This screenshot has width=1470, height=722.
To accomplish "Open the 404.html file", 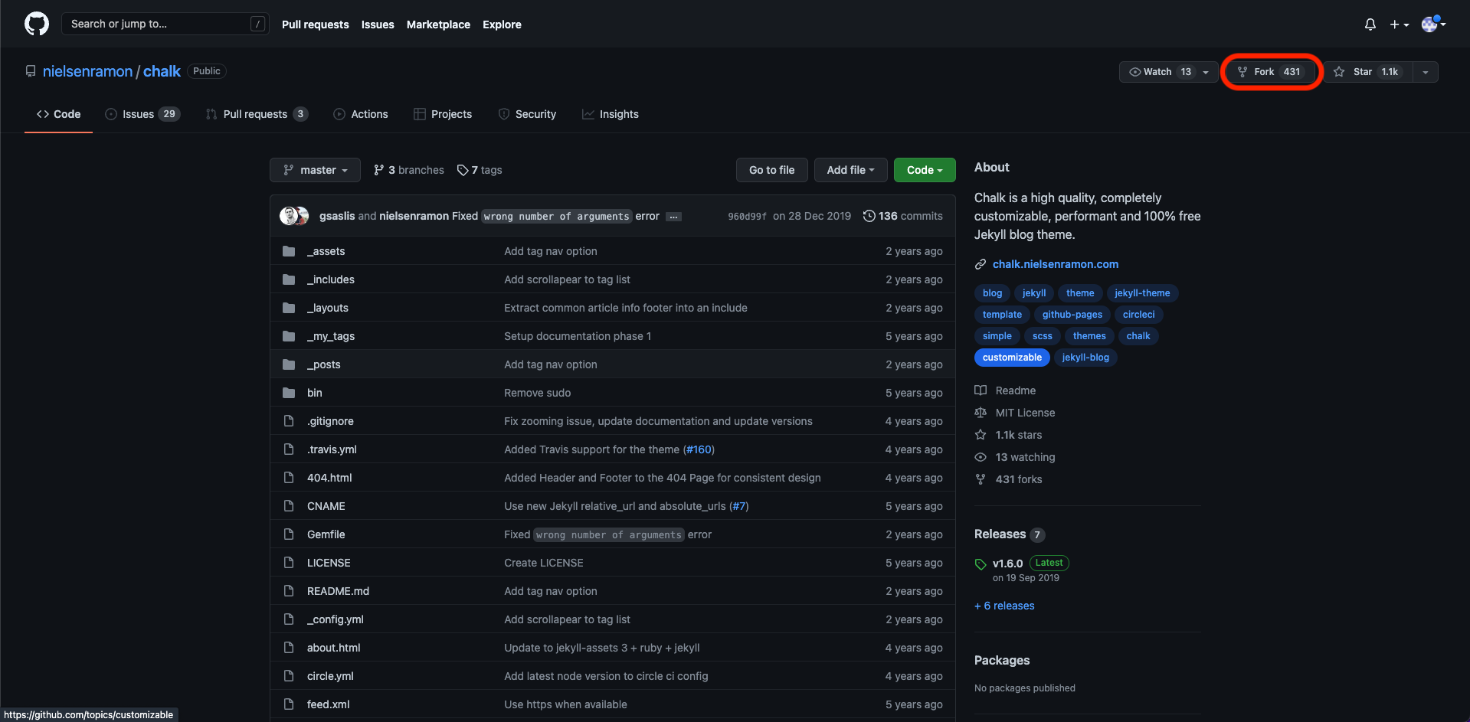I will (329, 478).
